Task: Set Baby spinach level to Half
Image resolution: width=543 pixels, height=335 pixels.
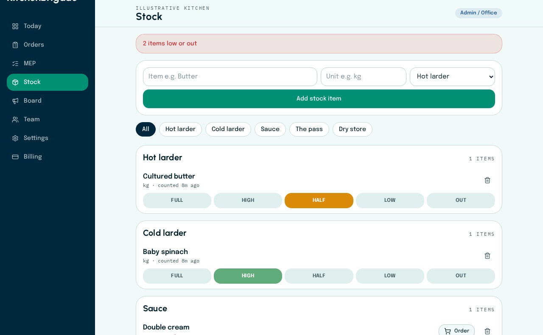Action: tap(319, 276)
